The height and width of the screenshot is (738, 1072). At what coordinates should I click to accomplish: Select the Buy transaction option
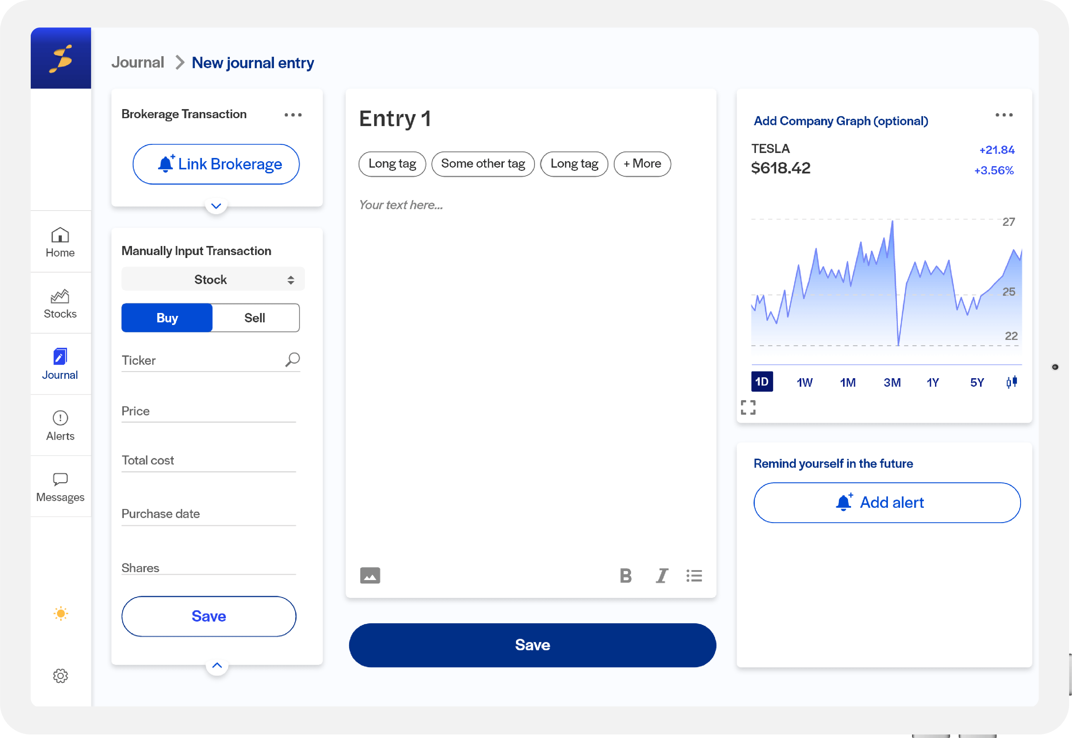[167, 318]
